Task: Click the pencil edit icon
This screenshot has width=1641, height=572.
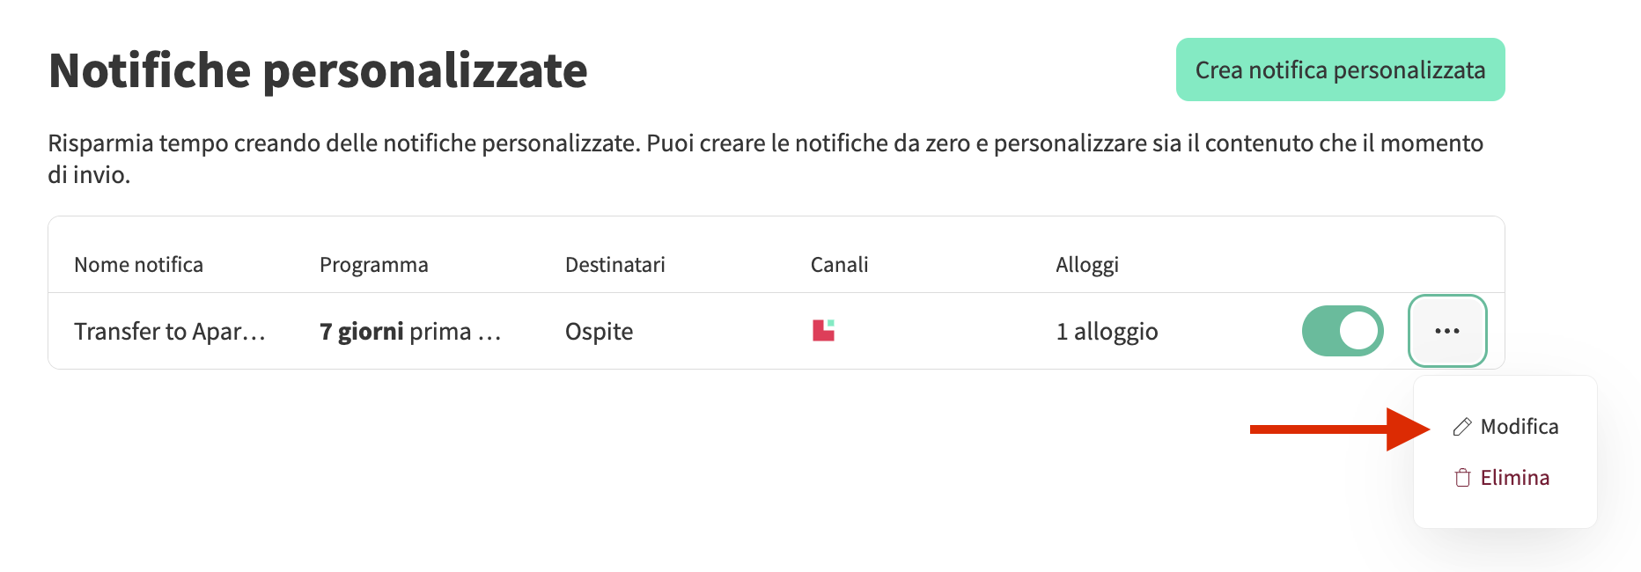Action: tap(1462, 427)
